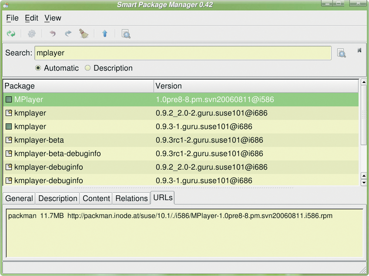The height and width of the screenshot is (276, 369).
Task: Click the installed-status icon for MPlayer
Action: click(x=9, y=99)
